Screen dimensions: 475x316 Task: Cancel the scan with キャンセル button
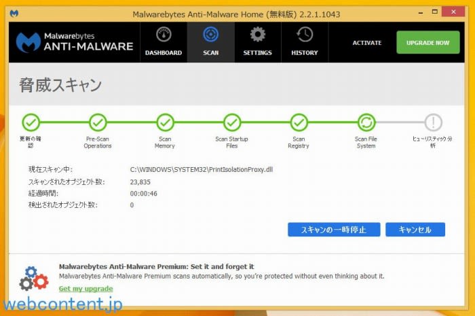415,230
